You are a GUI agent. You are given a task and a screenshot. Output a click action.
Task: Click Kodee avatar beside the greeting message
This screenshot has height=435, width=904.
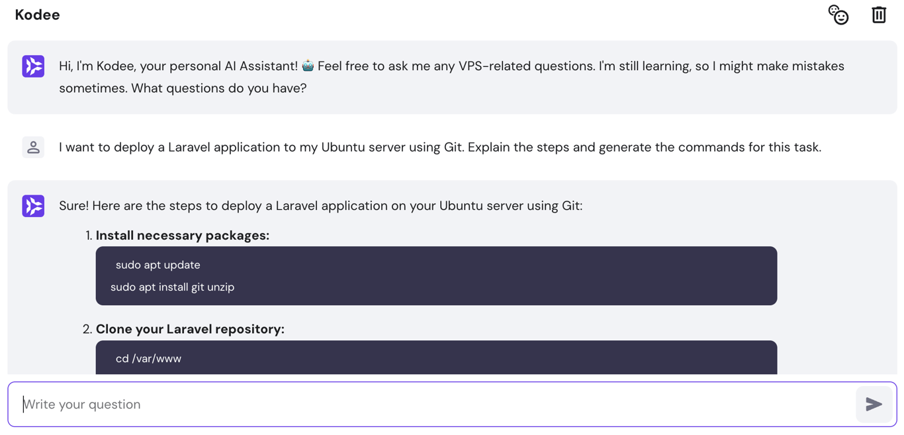click(x=33, y=66)
